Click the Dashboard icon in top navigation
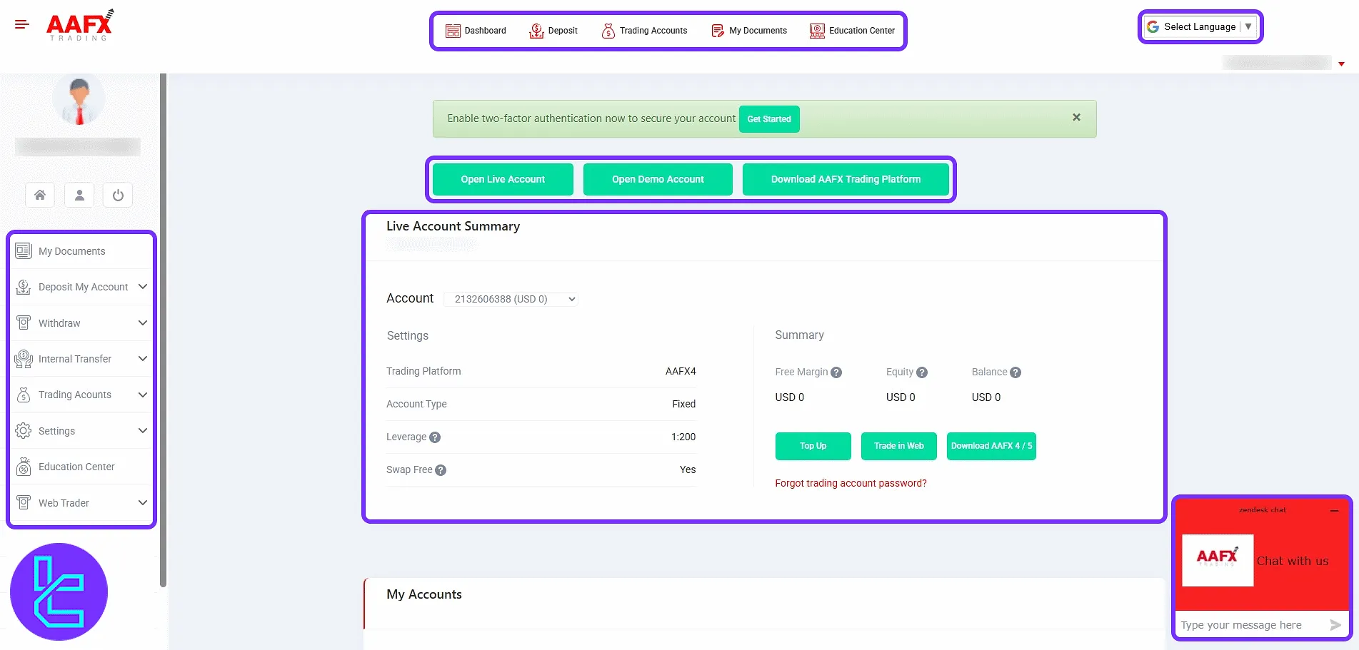This screenshot has height=650, width=1359. pyautogui.click(x=453, y=31)
